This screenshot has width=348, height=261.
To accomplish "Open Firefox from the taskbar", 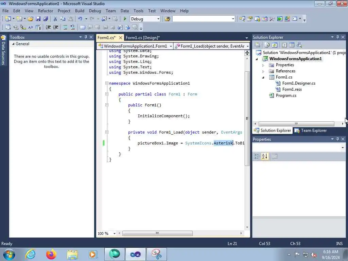I will [x=51, y=254].
